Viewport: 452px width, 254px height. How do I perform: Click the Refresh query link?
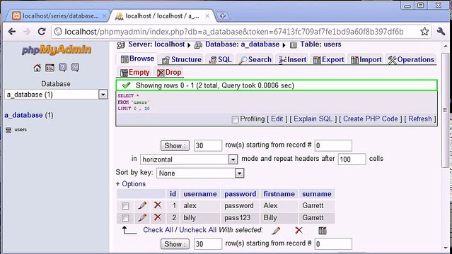[420, 119]
